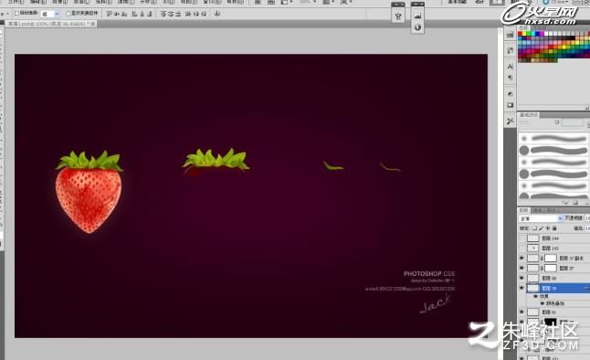Hide layer 图层 37 副本 via eye icon
This screenshot has height=360, width=590.
pos(522,258)
